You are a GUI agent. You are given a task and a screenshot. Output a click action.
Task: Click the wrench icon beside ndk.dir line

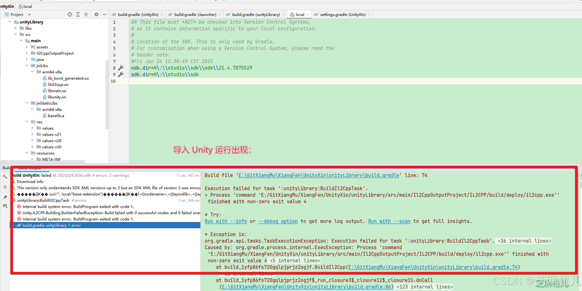pyautogui.click(x=121, y=68)
